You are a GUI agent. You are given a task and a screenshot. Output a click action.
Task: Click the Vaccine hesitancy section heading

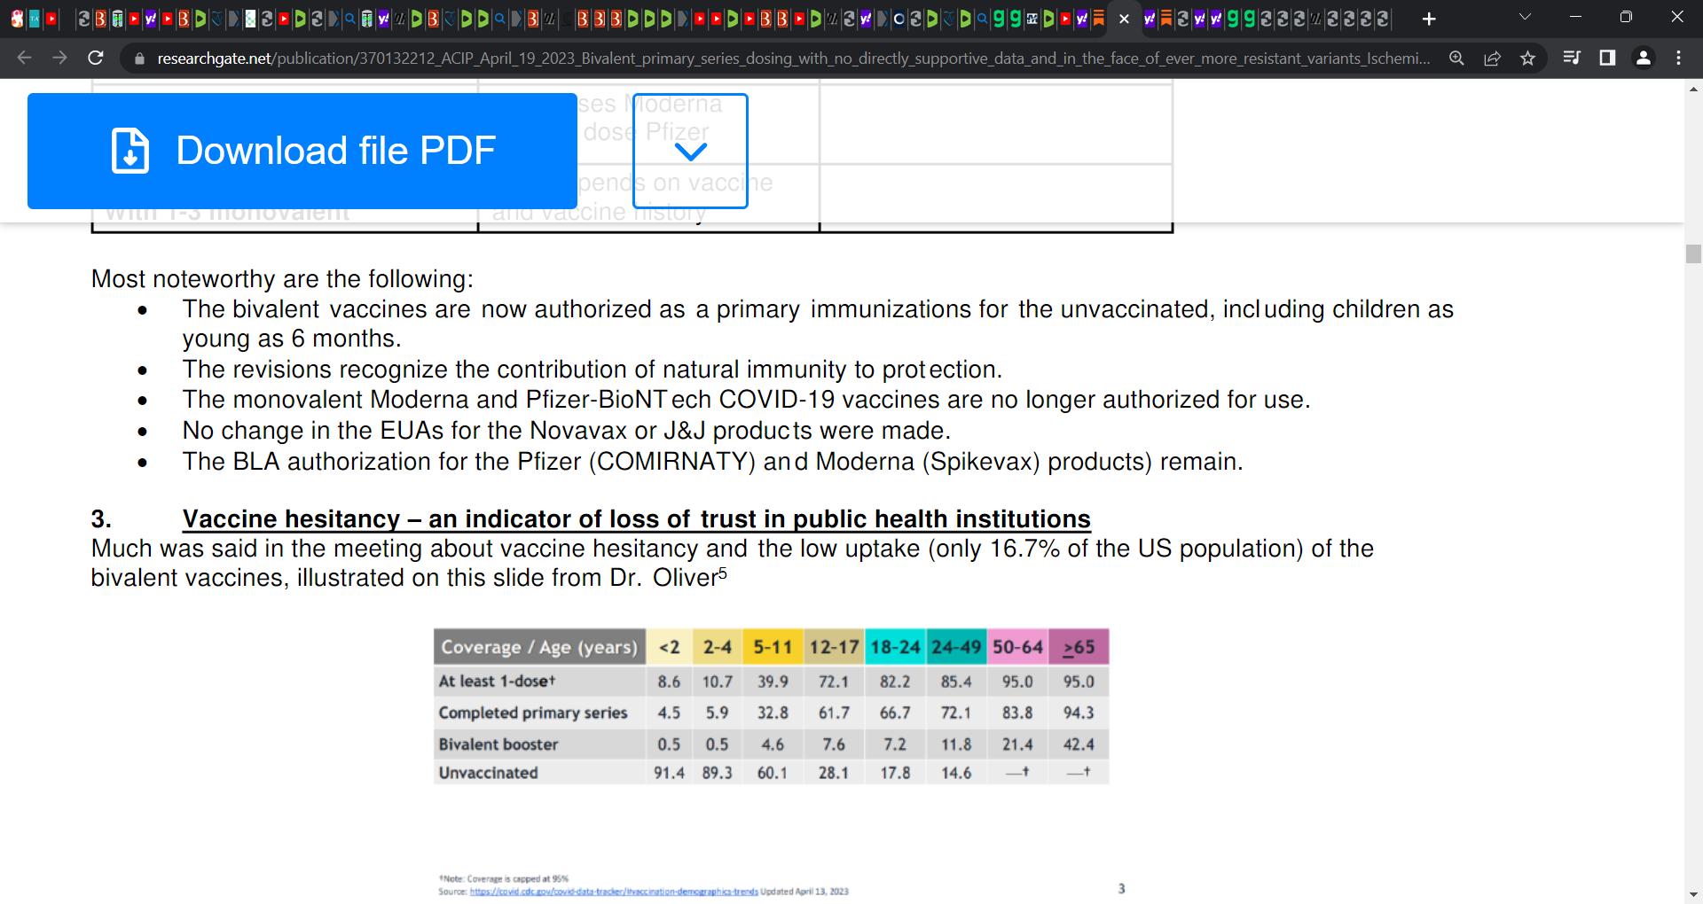click(x=636, y=518)
